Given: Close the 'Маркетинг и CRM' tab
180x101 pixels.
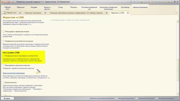Looking at the screenshot, I should click(x=128, y=13).
